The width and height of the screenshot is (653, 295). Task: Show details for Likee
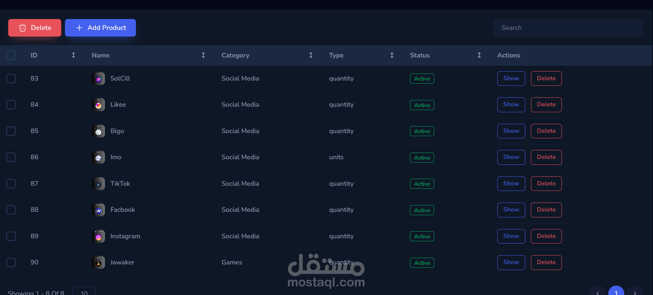pyautogui.click(x=511, y=105)
